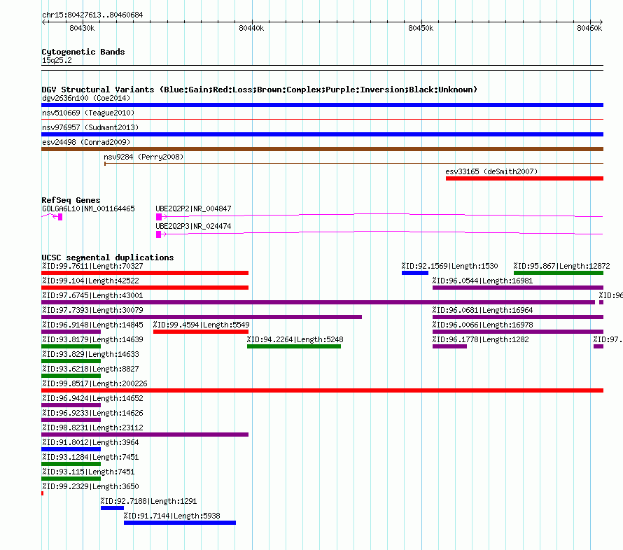
Task: Click the %ID:96.1778 Length:1282 purple bar
Action: tap(450, 346)
